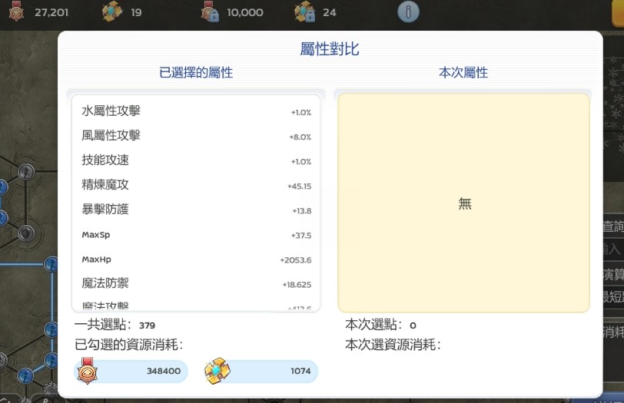Click the 一共選點 379 total
This screenshot has width=624, height=403.
pyautogui.click(x=115, y=325)
